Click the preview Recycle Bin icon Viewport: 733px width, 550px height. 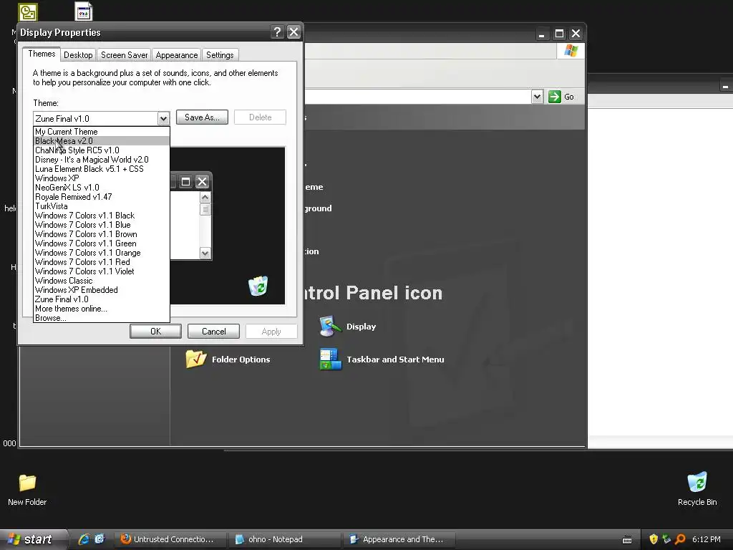pos(258,286)
